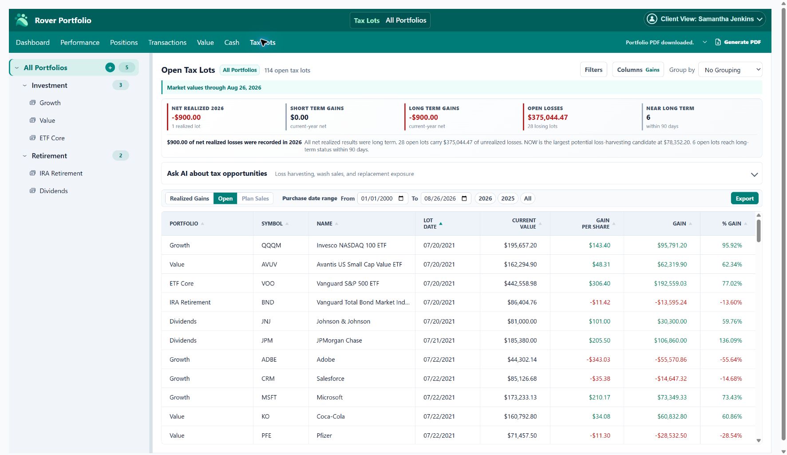
Task: Click the Growth portfolio icon in sidebar
Action: (x=32, y=103)
